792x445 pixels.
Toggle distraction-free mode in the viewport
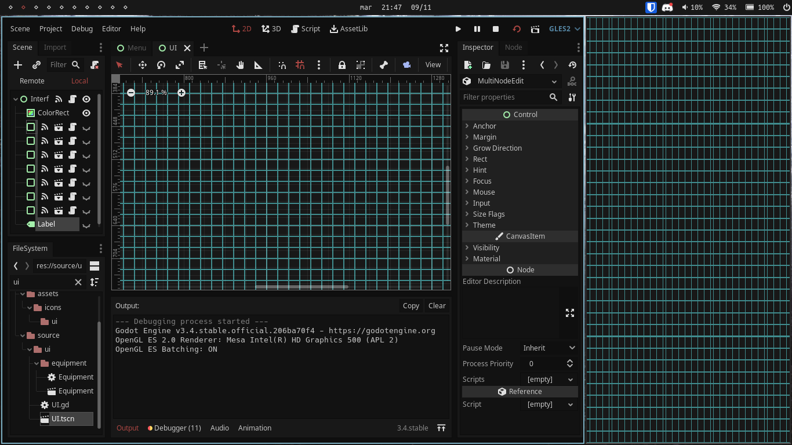tap(444, 48)
